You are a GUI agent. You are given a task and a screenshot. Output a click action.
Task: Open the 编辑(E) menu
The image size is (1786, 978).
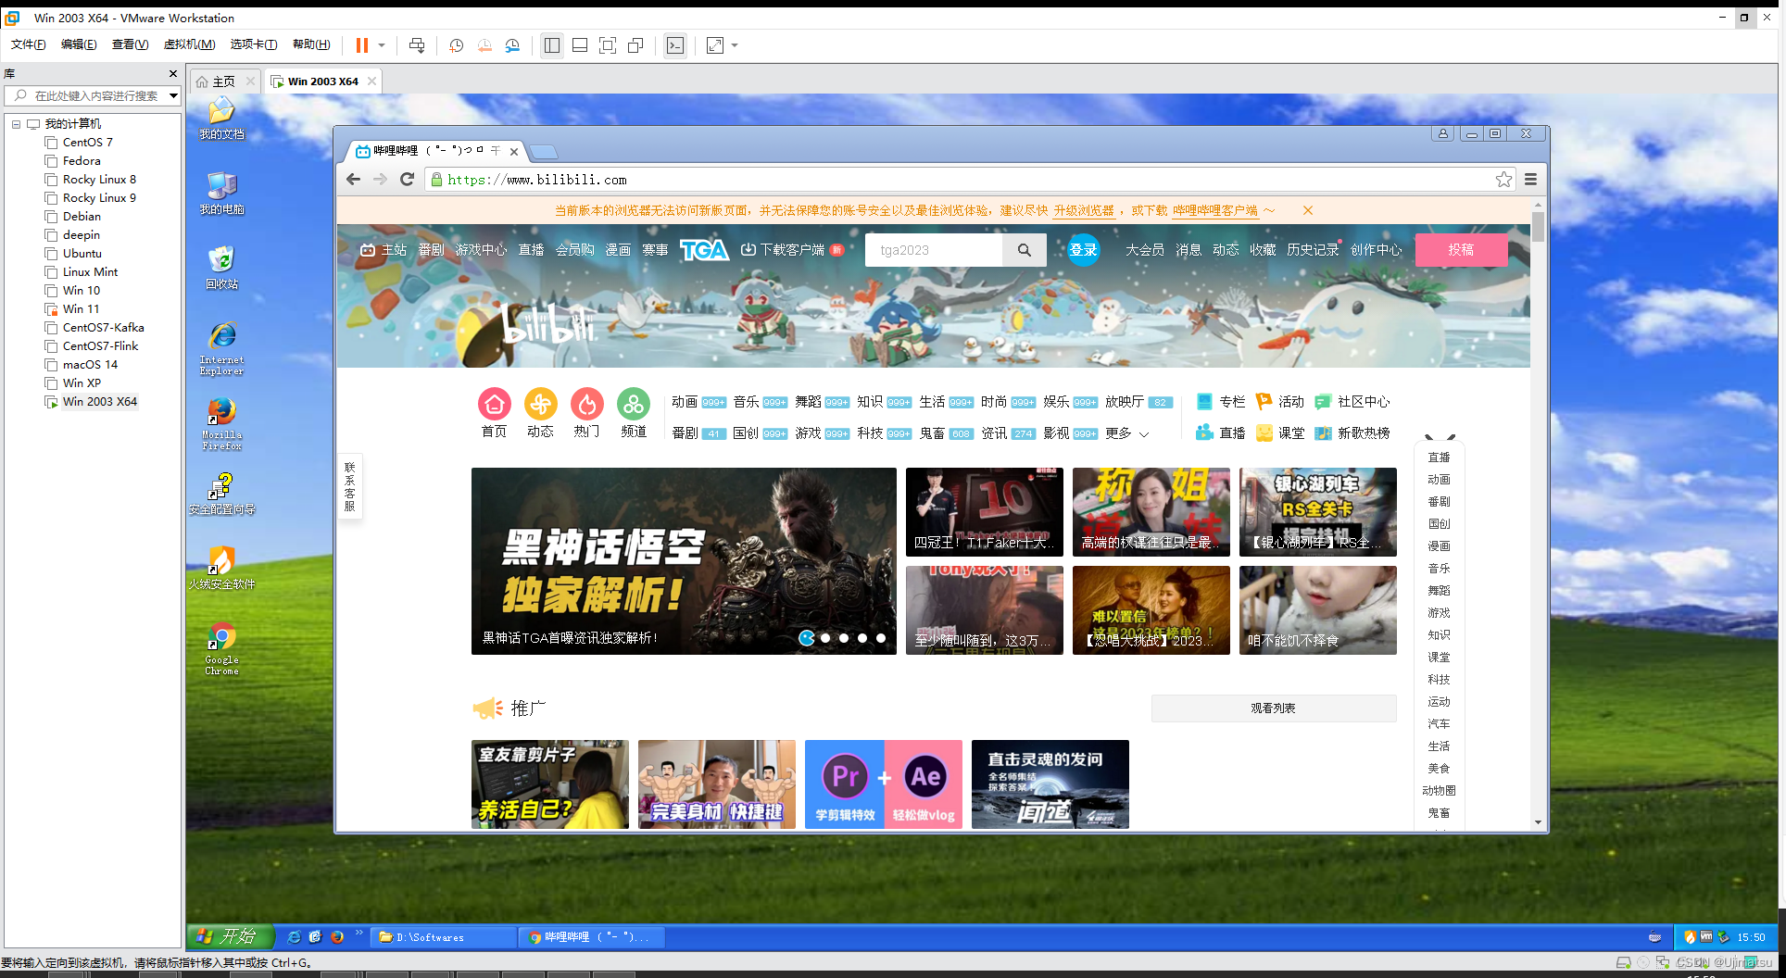79,44
